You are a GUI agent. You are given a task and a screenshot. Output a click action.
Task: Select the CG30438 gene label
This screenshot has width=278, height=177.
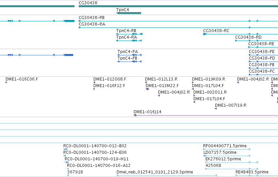tap(88, 3)
